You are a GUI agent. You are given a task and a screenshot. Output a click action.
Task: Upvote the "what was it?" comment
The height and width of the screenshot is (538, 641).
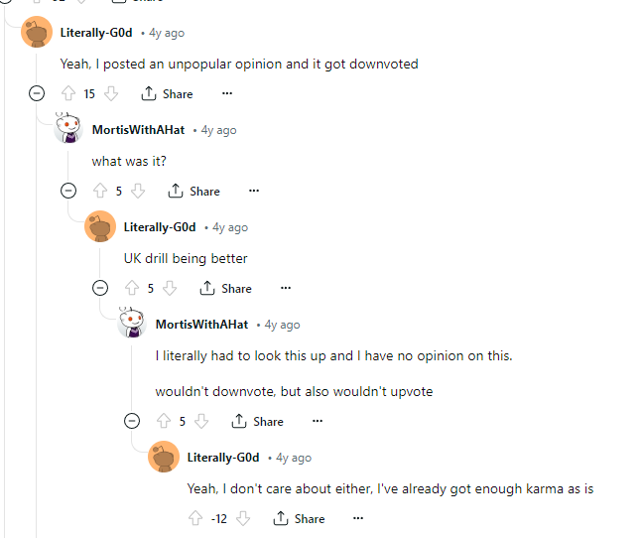tap(100, 192)
